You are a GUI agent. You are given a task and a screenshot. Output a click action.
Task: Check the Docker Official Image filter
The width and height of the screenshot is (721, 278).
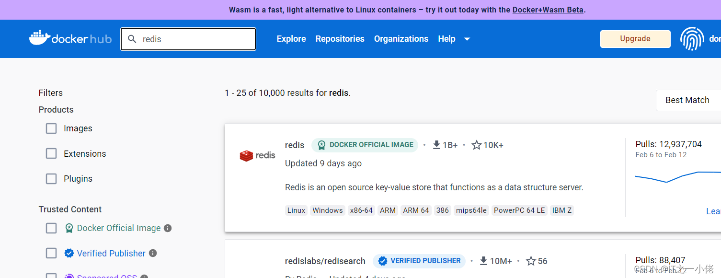point(51,228)
